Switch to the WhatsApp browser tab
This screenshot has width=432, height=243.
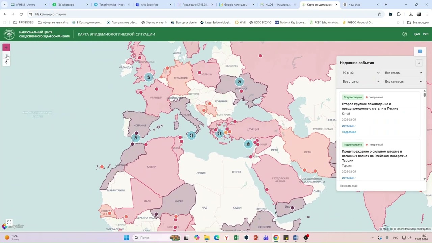tap(71, 5)
